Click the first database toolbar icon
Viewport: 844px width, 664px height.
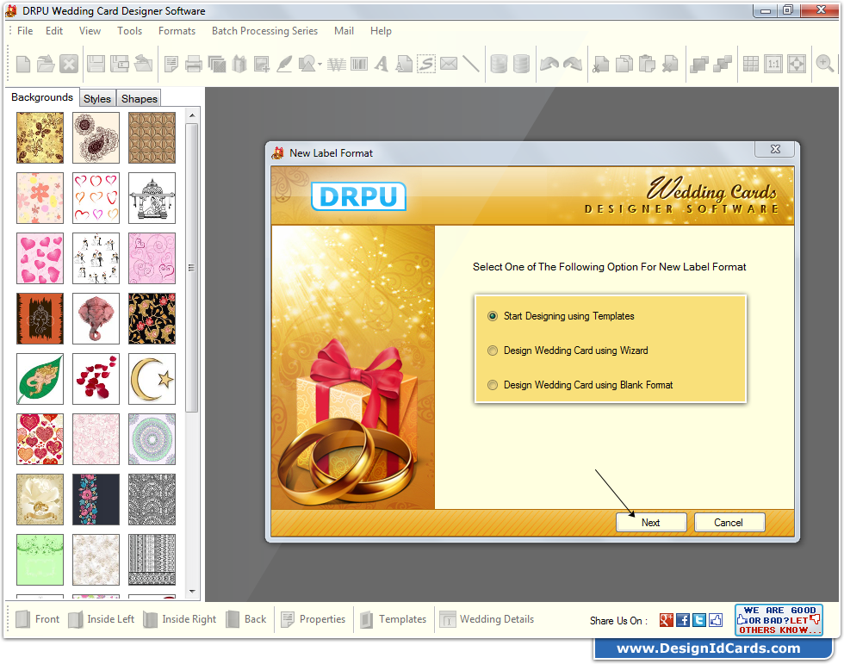tap(499, 64)
